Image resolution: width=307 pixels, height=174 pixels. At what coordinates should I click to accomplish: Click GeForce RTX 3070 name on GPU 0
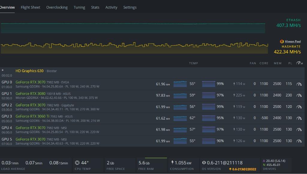(x=31, y=82)
